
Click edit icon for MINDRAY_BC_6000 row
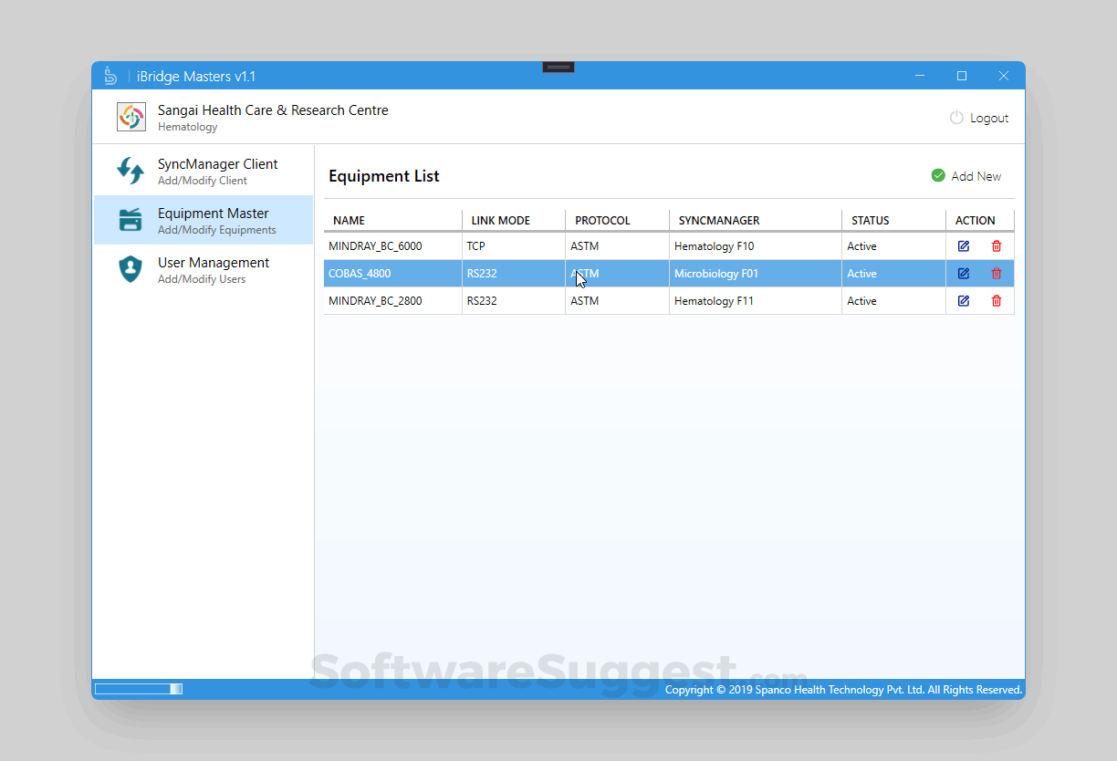point(964,246)
